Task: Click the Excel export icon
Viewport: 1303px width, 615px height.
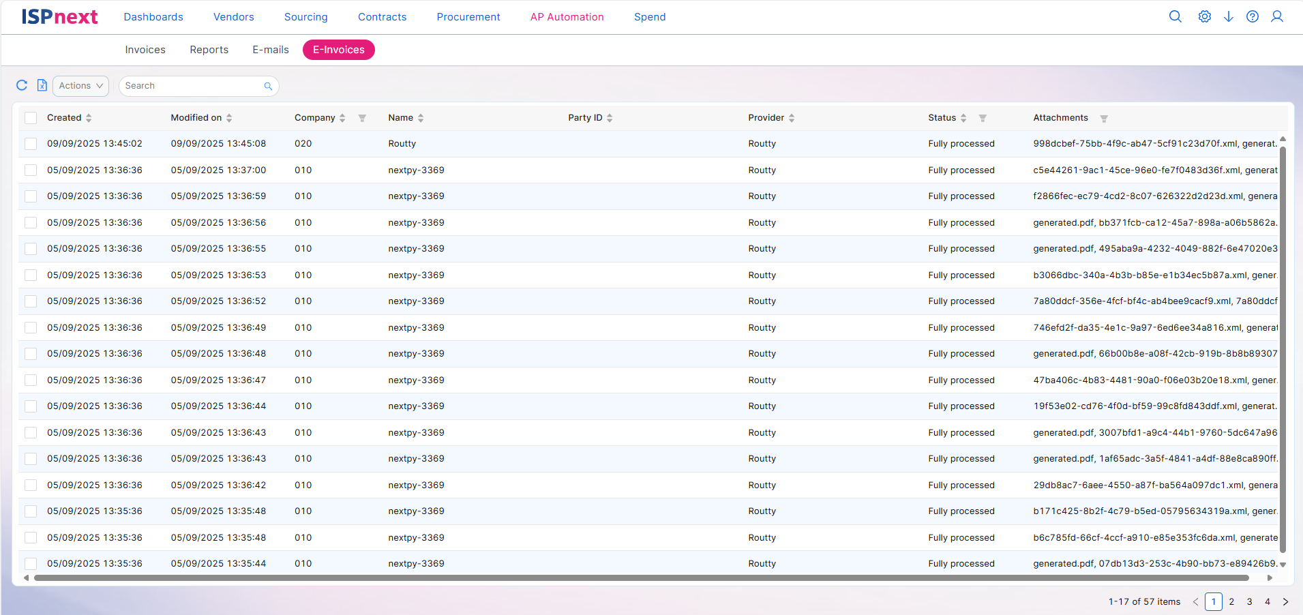Action: click(x=42, y=85)
